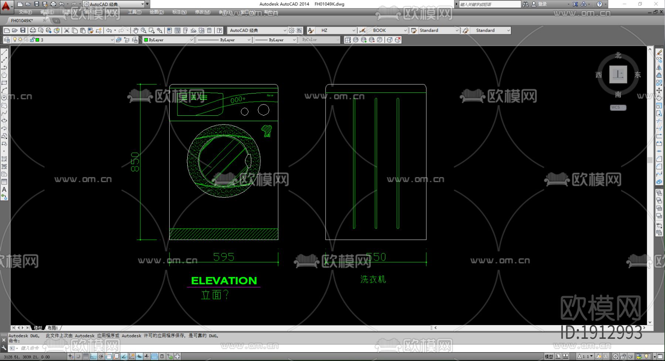Screen dimensions: 665x361
Task: Click the Table Style icon beside Standard
Action: [414, 30]
